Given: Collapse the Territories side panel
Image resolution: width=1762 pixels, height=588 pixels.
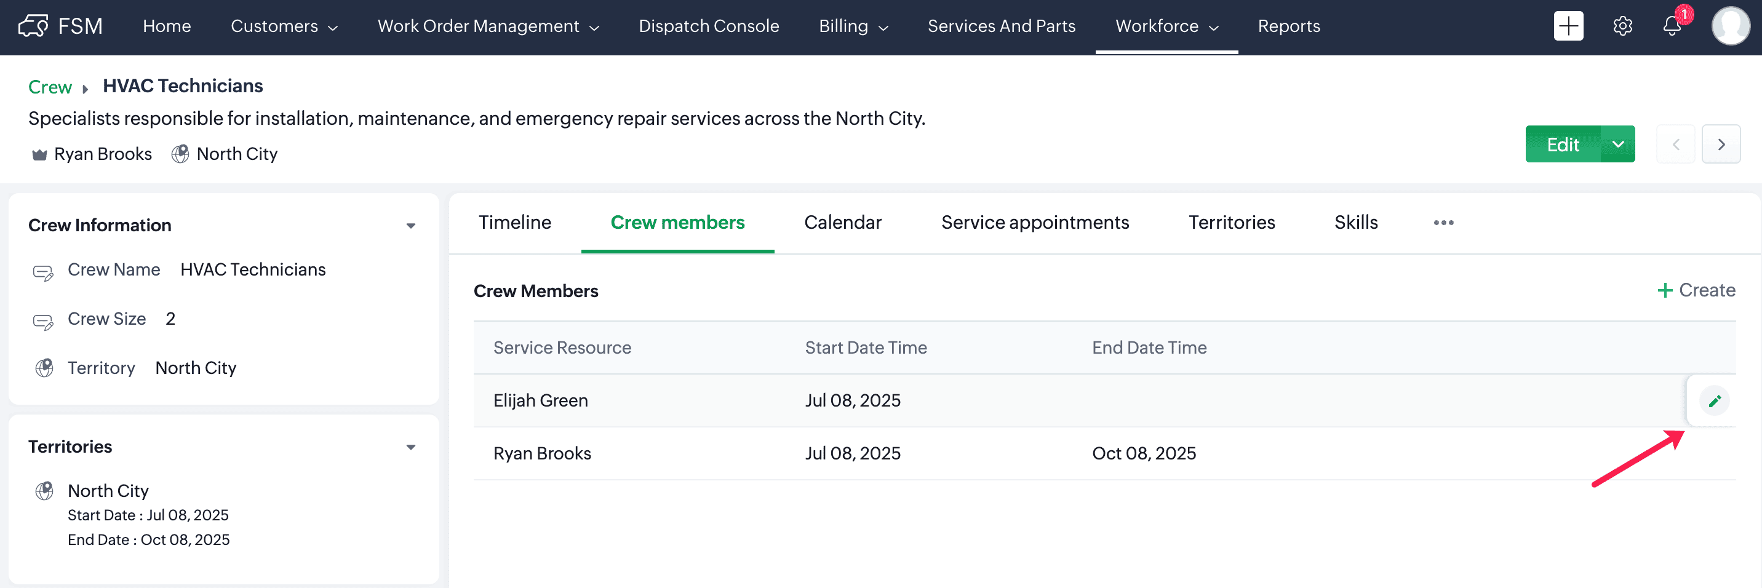Looking at the screenshot, I should (410, 447).
